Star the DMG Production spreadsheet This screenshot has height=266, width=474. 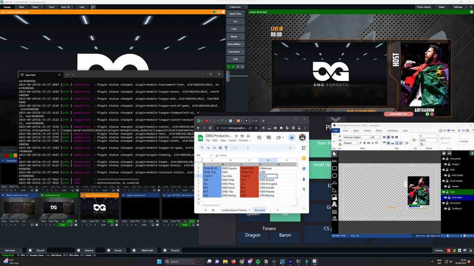click(237, 136)
